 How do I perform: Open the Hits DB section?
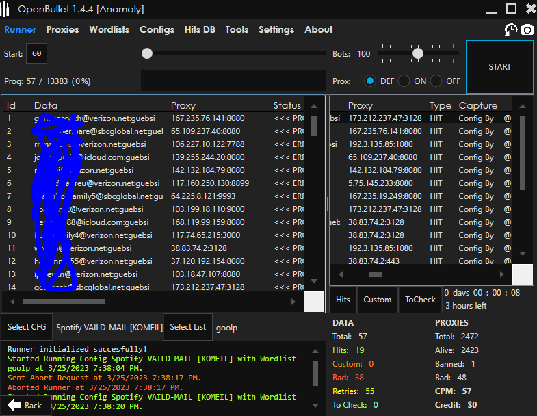click(x=200, y=29)
